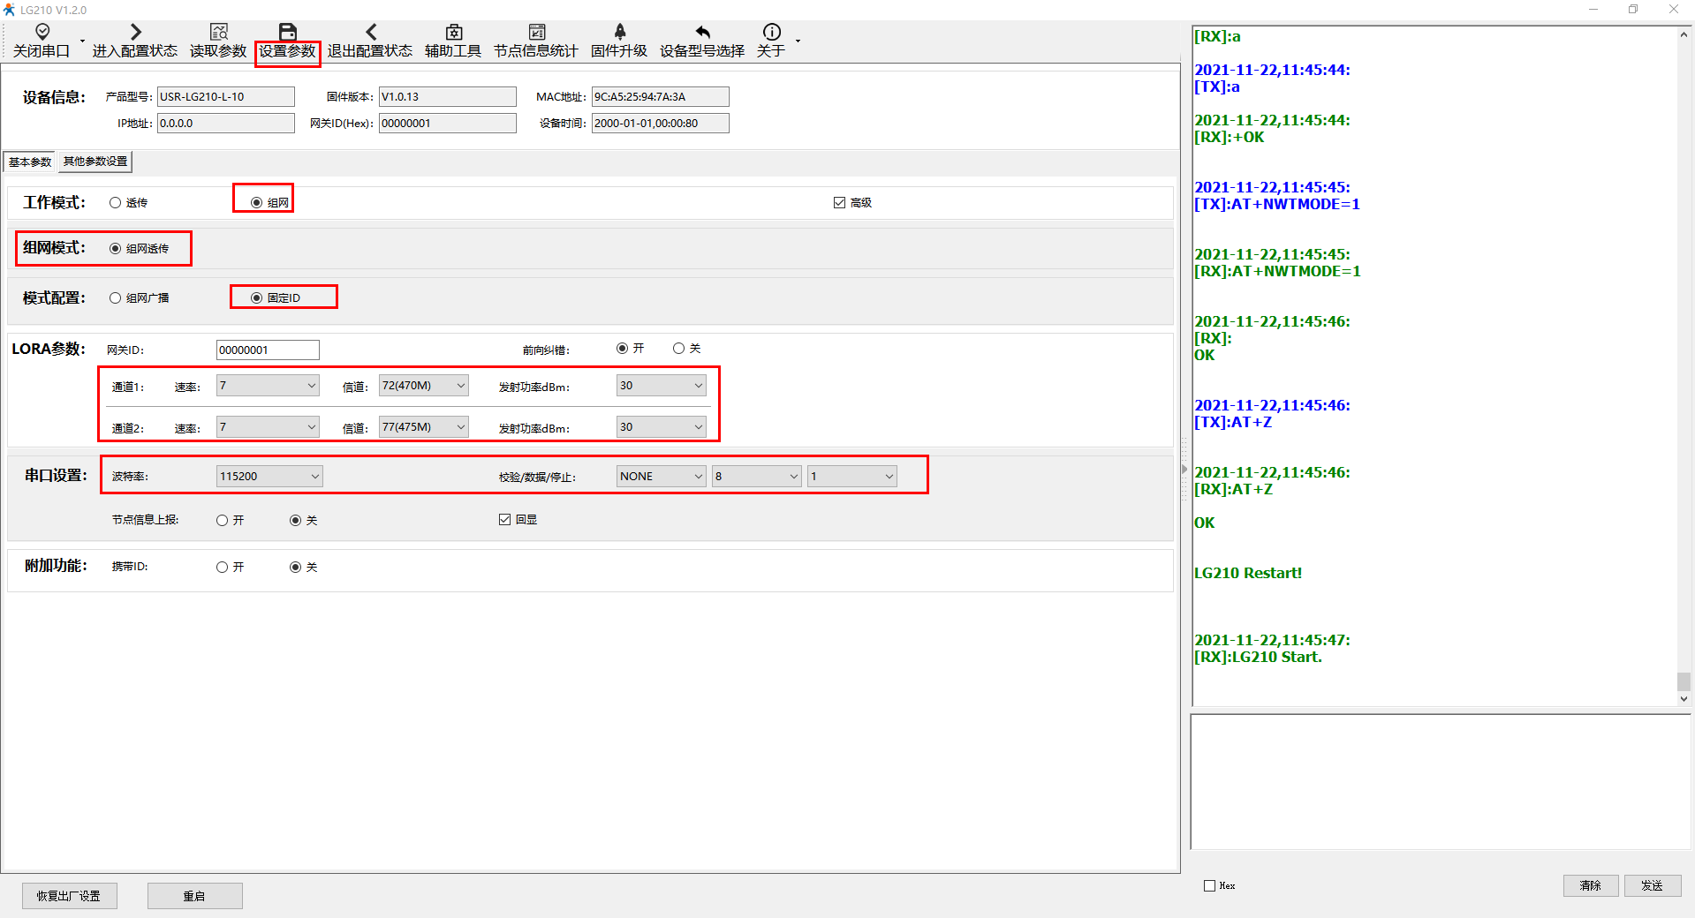Click the 设置参数 save icon

pyautogui.click(x=287, y=33)
